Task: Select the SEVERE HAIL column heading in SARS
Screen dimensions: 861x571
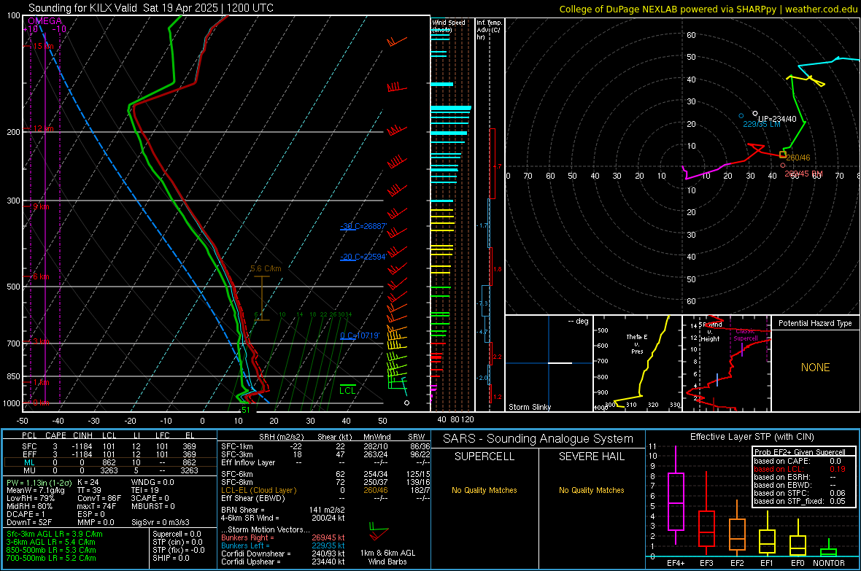Action: 591,457
